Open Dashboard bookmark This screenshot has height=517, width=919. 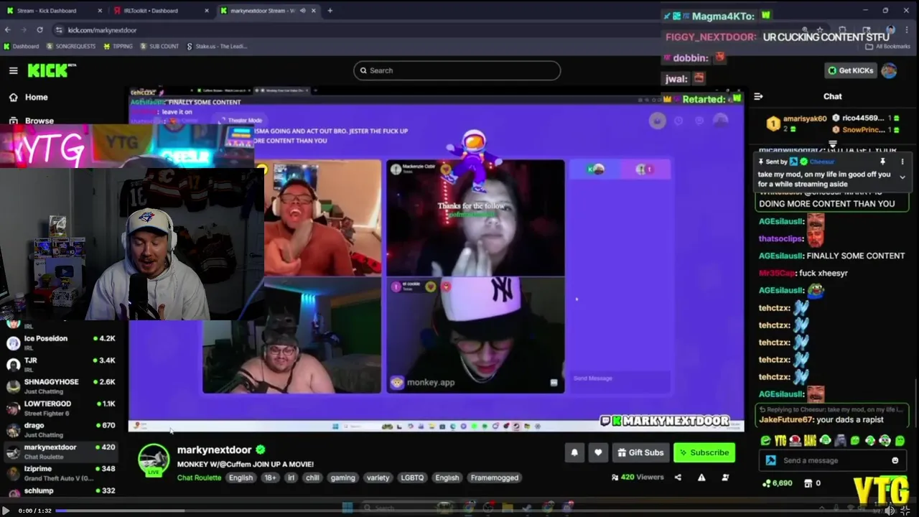22,46
